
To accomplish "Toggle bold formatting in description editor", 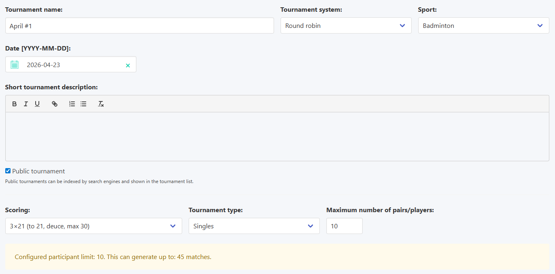I will click(x=15, y=104).
